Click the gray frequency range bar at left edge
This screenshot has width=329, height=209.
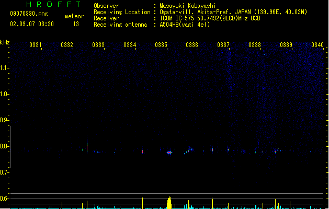click(10, 147)
